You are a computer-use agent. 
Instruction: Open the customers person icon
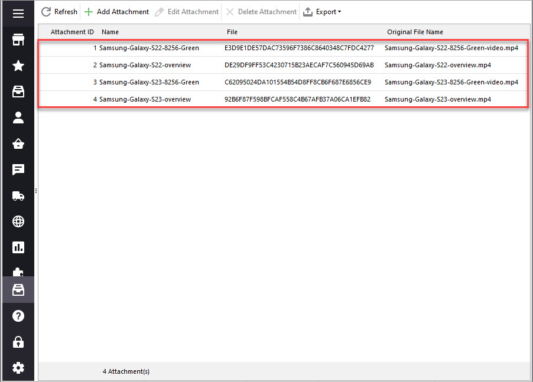click(18, 118)
